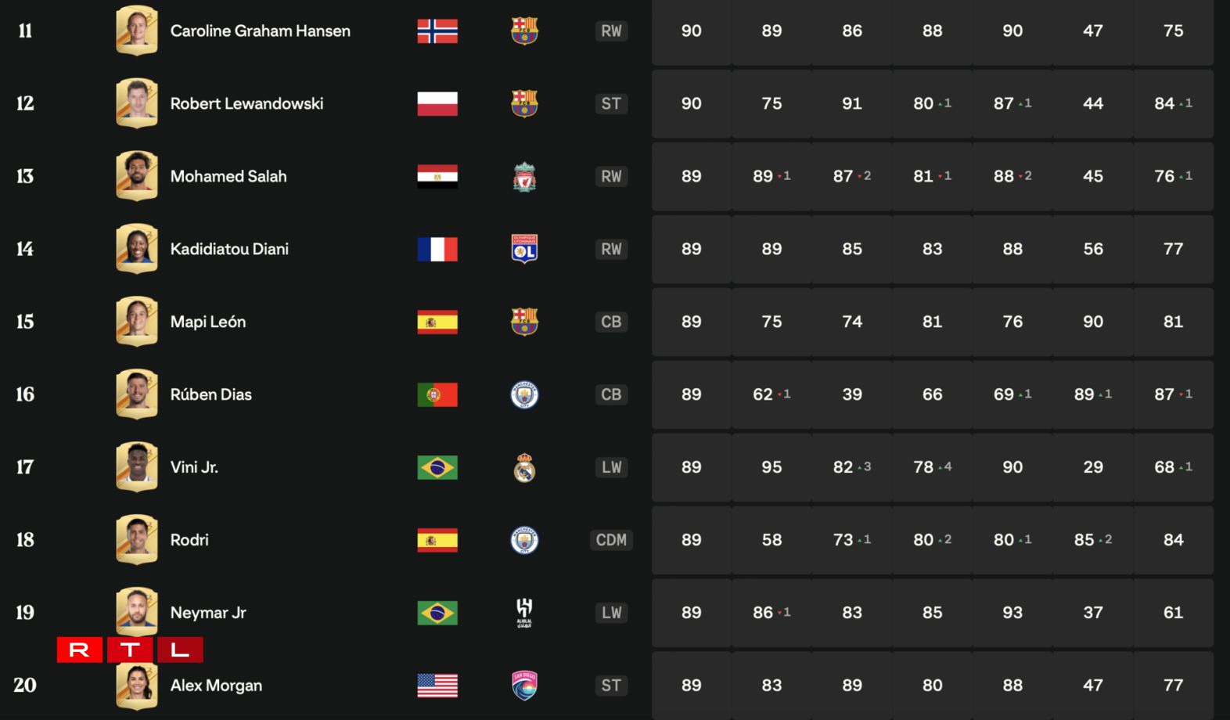Click Norway flag in Caroline Graham Hansen row

pyautogui.click(x=437, y=31)
